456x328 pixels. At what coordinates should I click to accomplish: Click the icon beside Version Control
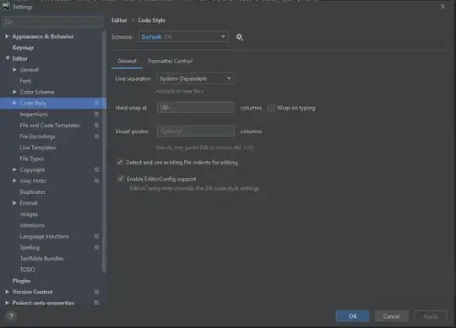click(96, 292)
